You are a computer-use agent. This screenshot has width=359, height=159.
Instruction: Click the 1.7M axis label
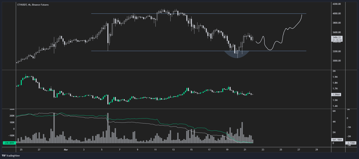(x=335, y=88)
